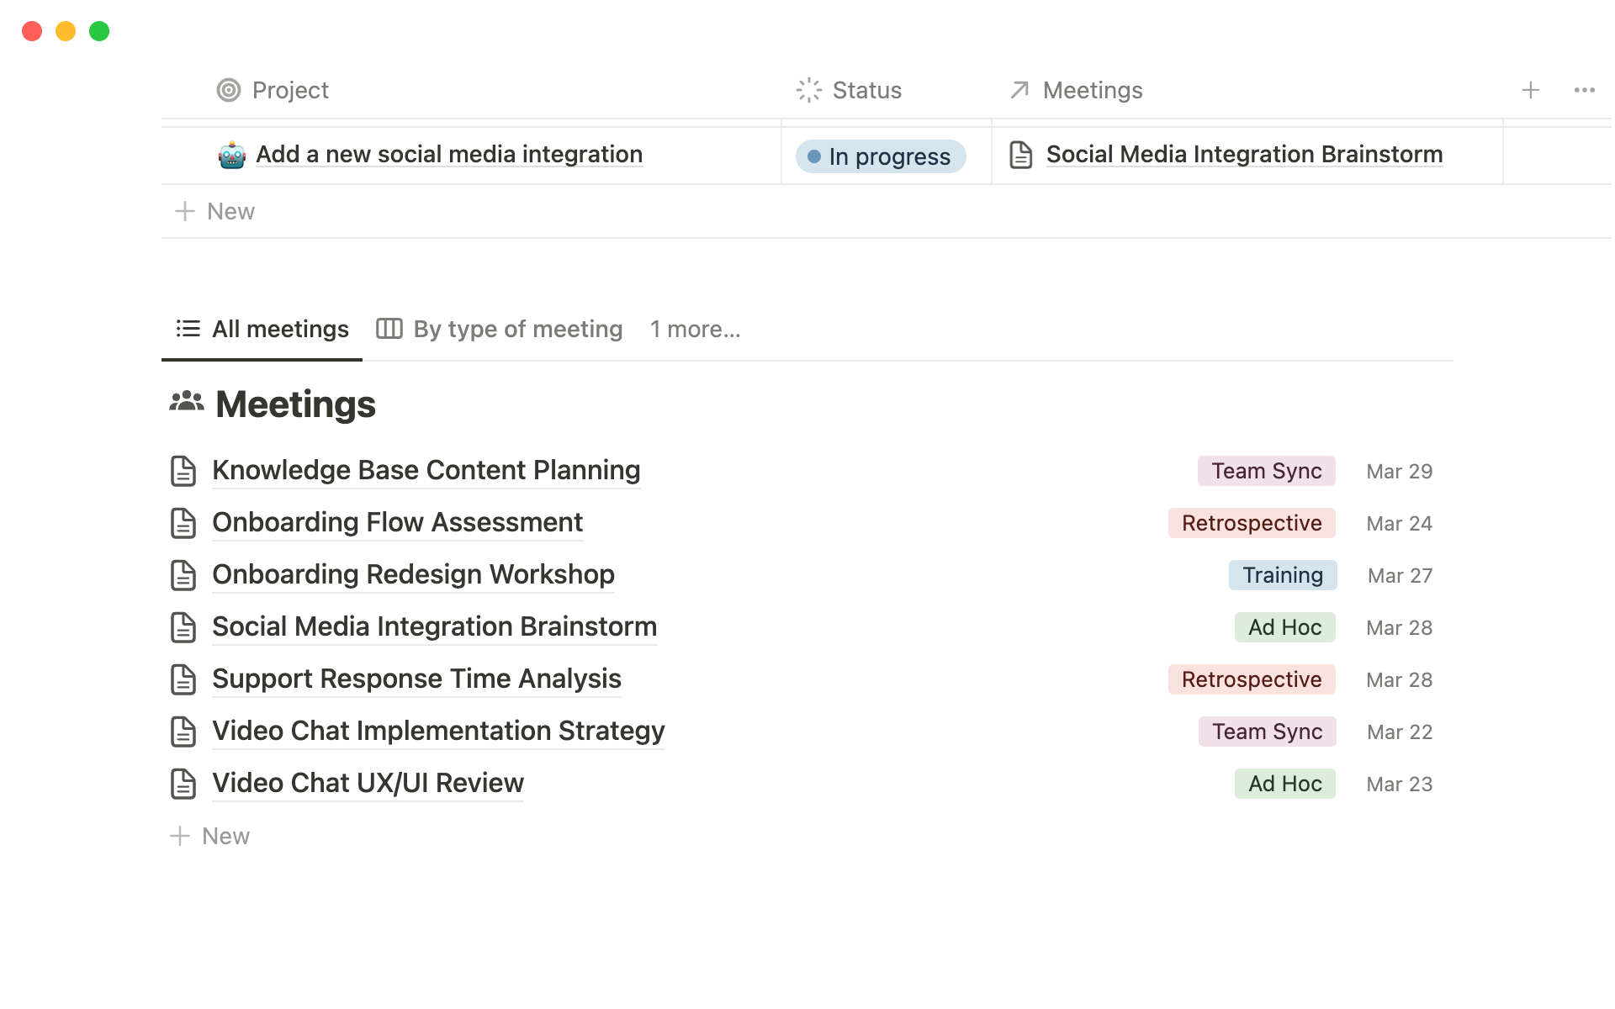Viewport: 1615px width, 1009px height.
Task: Click the page icon beside Onboarding Redesign Workshop
Action: click(x=183, y=575)
